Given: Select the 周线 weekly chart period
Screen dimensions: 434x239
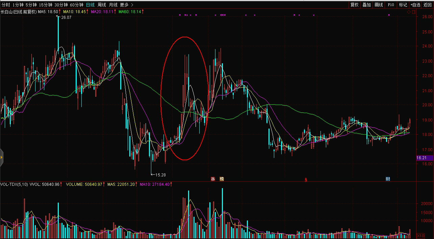Looking at the screenshot, I should (102, 5).
